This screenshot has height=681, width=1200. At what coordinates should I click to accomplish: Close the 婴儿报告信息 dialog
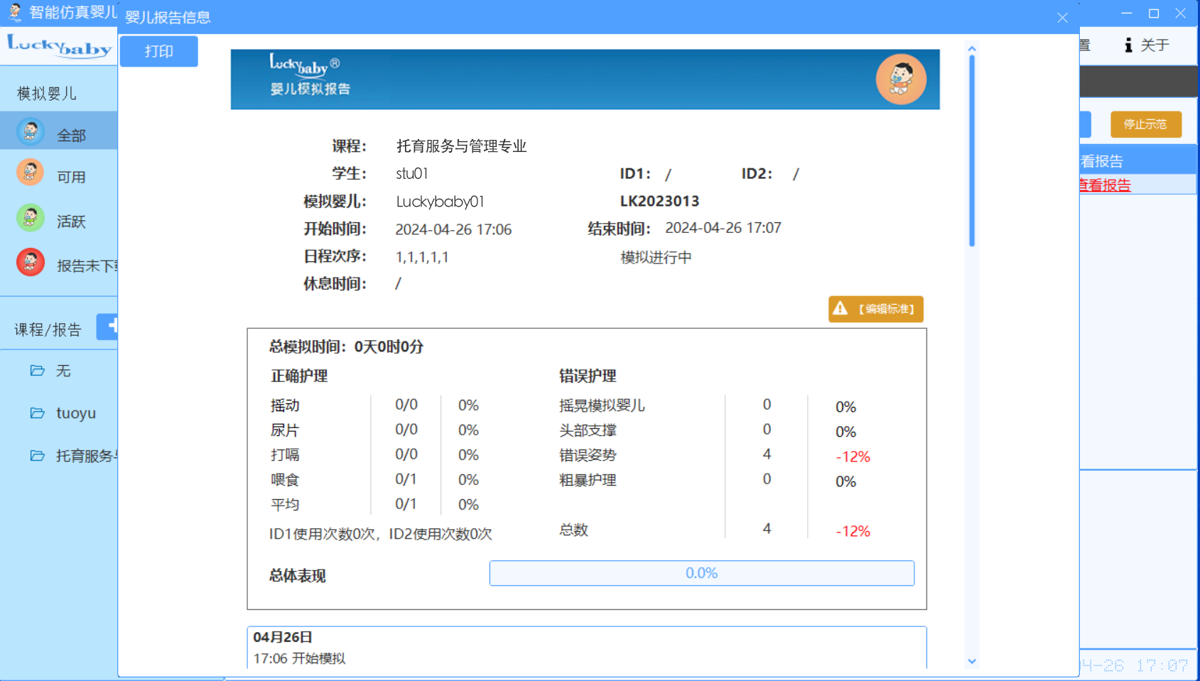(1062, 18)
